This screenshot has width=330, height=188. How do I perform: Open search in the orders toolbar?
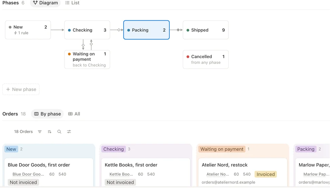click(x=59, y=132)
